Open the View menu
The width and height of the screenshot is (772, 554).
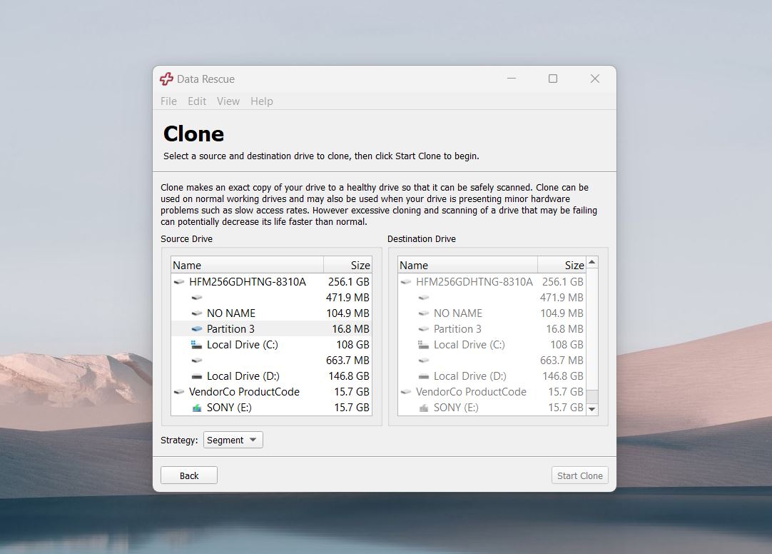coord(228,101)
